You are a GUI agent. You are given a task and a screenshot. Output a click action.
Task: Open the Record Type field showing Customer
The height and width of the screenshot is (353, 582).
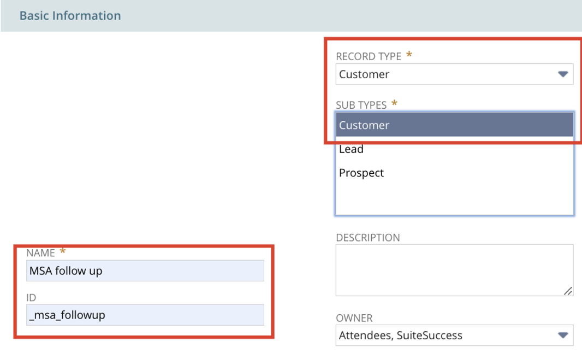[454, 74]
